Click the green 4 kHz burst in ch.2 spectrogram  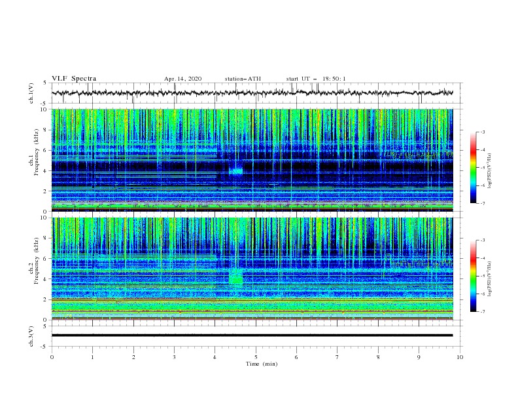pos(236,278)
